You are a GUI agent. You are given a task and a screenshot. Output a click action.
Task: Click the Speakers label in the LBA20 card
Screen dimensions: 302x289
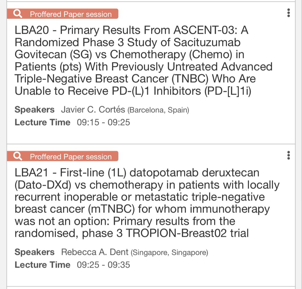pos(35,110)
